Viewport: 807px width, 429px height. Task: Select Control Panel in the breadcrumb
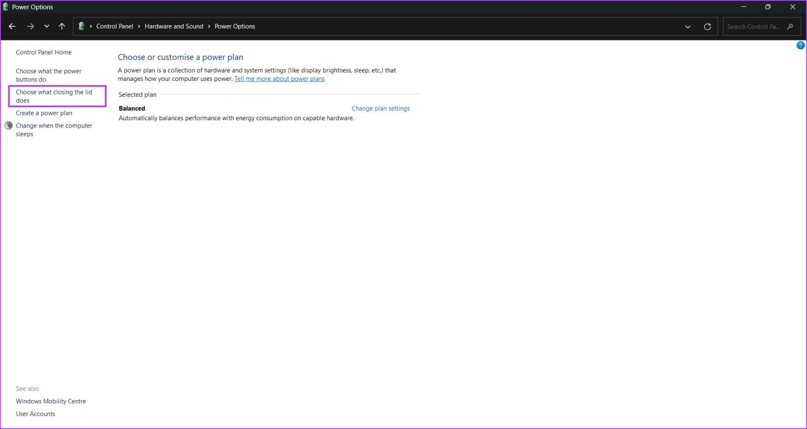[115, 26]
